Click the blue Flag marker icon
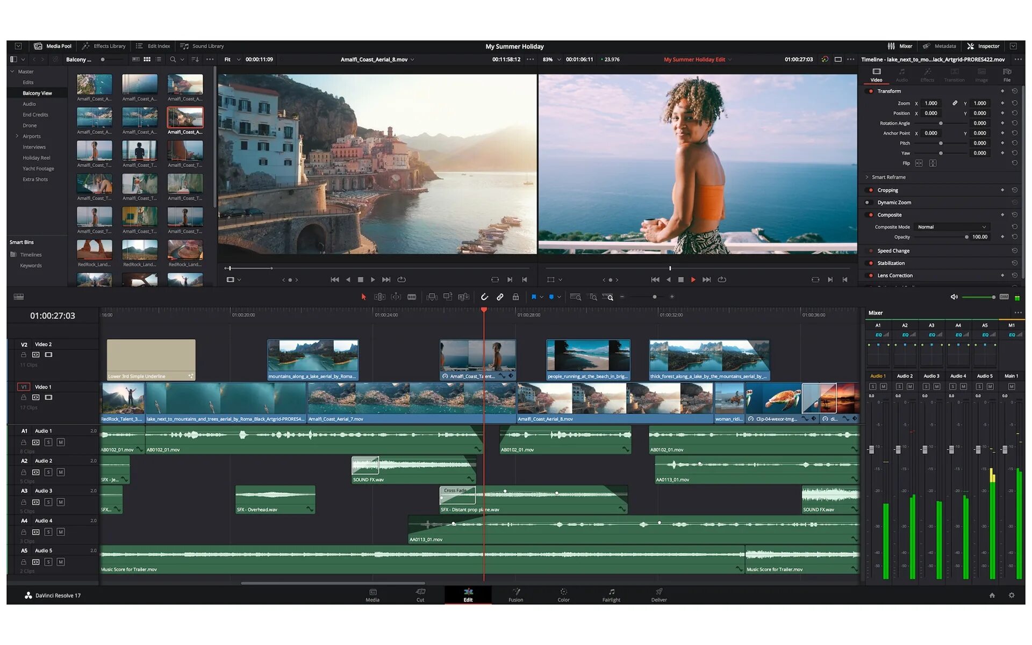This screenshot has width=1032, height=645. pos(534,297)
